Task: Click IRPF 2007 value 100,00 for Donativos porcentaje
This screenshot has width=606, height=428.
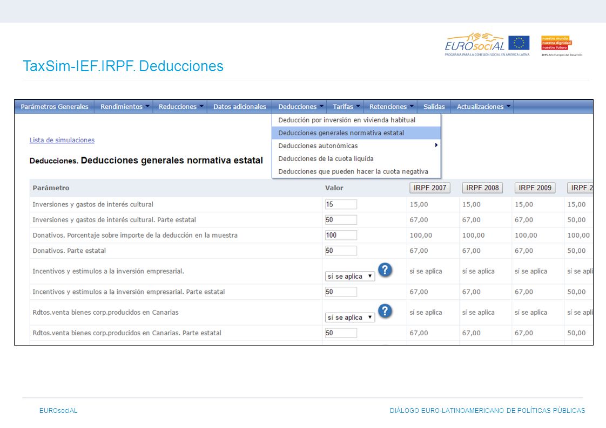Action: click(421, 235)
